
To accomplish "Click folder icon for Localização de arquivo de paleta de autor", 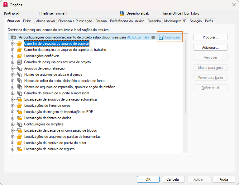I will click(20, 143).
